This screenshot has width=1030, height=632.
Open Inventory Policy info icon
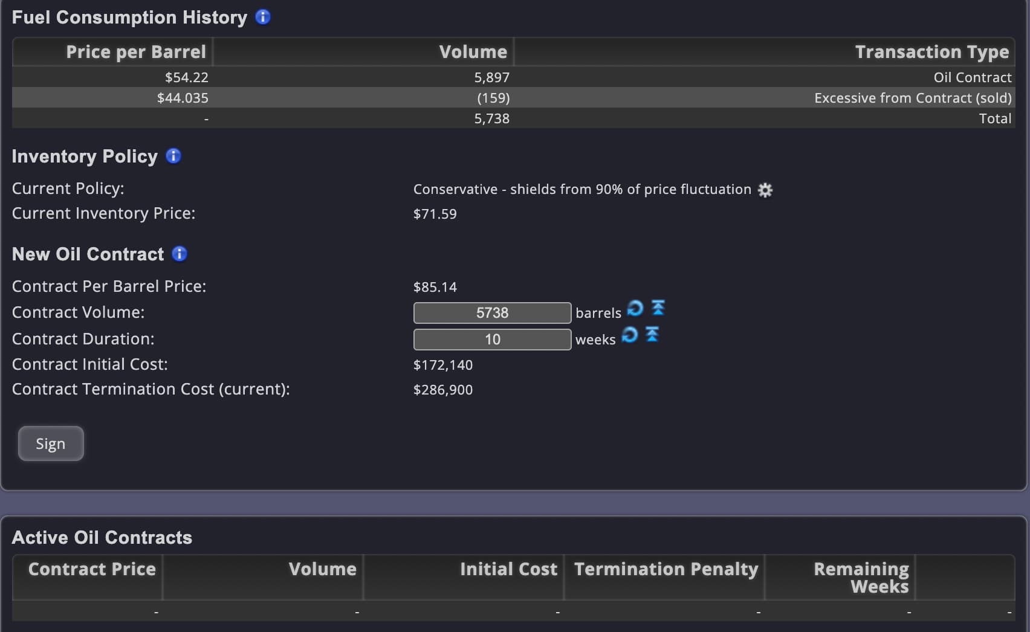click(173, 156)
